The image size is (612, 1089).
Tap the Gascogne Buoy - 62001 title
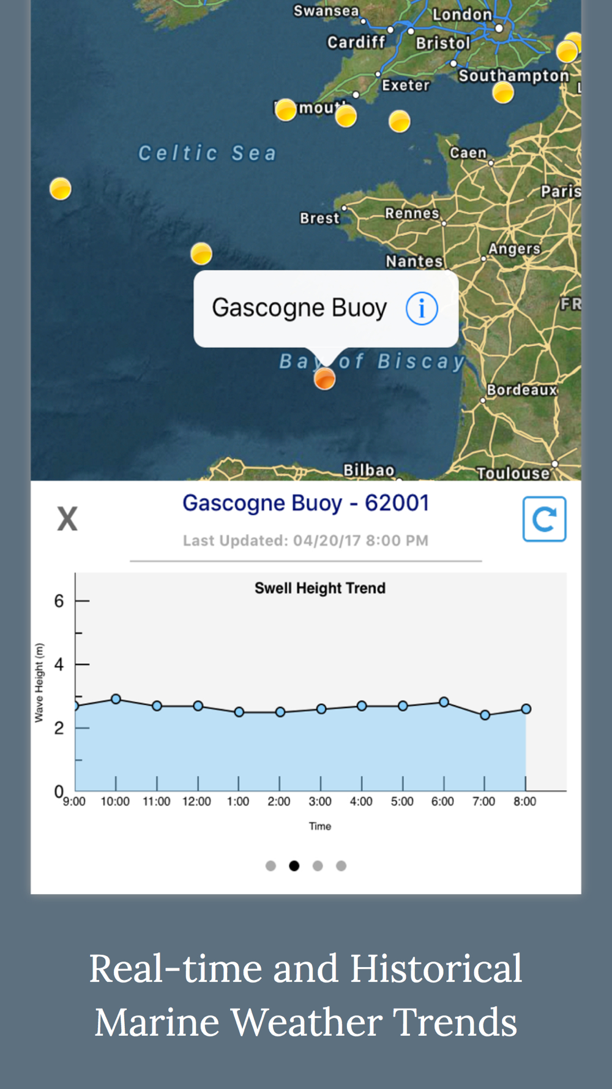point(305,503)
